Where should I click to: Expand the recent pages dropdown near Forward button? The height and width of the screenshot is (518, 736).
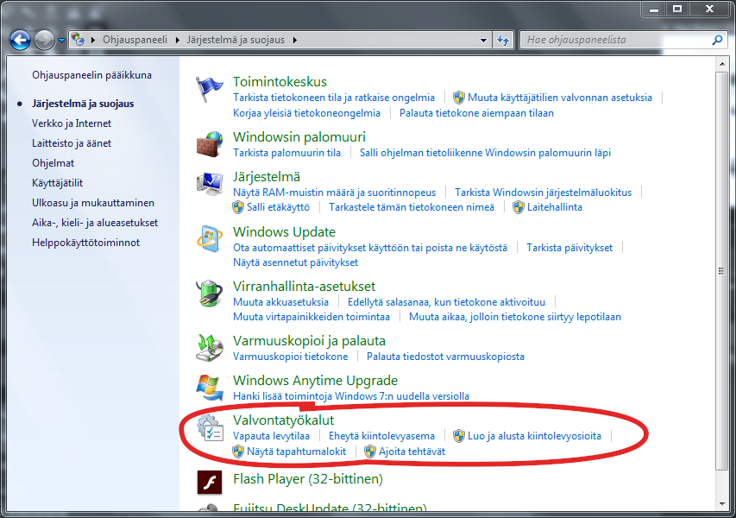(x=63, y=40)
